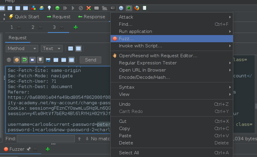Toggle the combined header and body view

click(78, 49)
